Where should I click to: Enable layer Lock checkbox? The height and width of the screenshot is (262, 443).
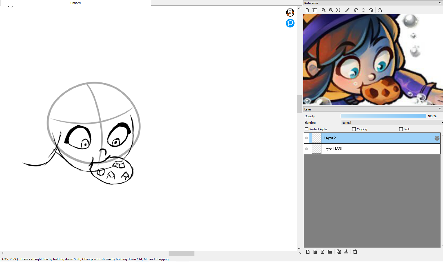click(401, 129)
